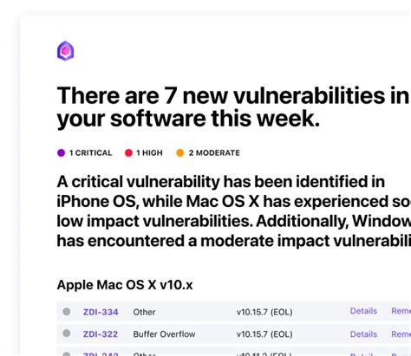The width and height of the screenshot is (411, 356).
Task: Click the 1 HIGH label
Action: 149,153
